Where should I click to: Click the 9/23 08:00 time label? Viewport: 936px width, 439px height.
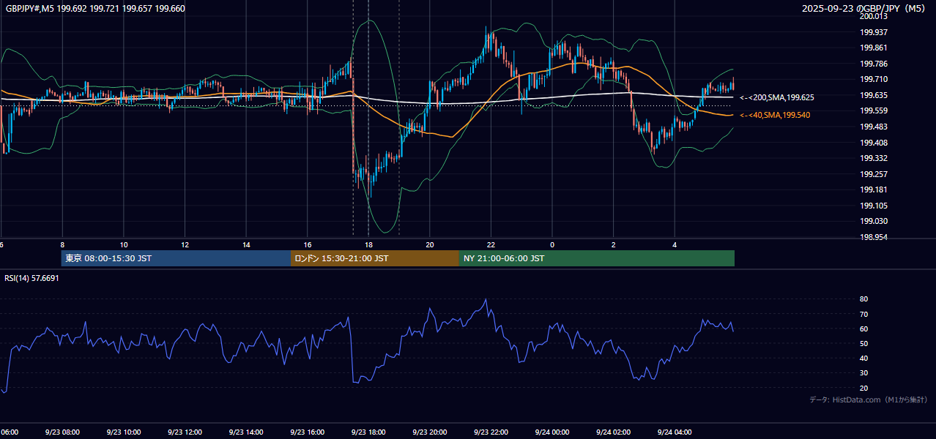[x=62, y=432]
